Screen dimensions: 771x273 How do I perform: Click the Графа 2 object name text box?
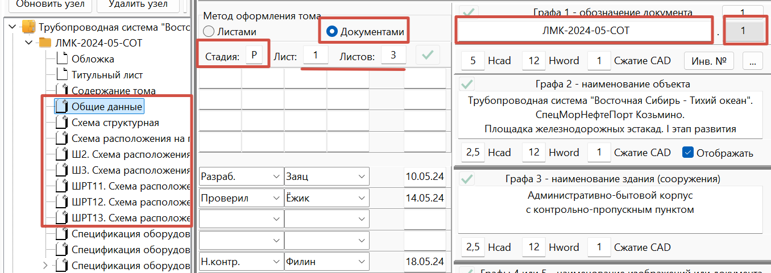point(610,115)
